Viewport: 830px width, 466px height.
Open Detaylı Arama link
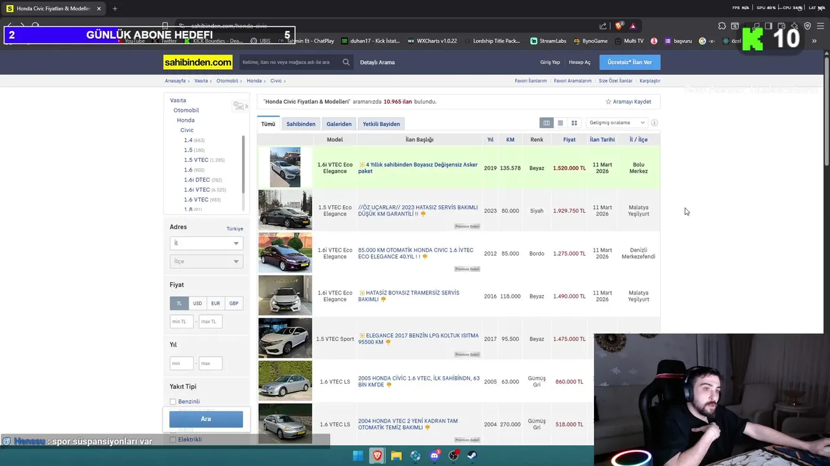[x=377, y=62]
